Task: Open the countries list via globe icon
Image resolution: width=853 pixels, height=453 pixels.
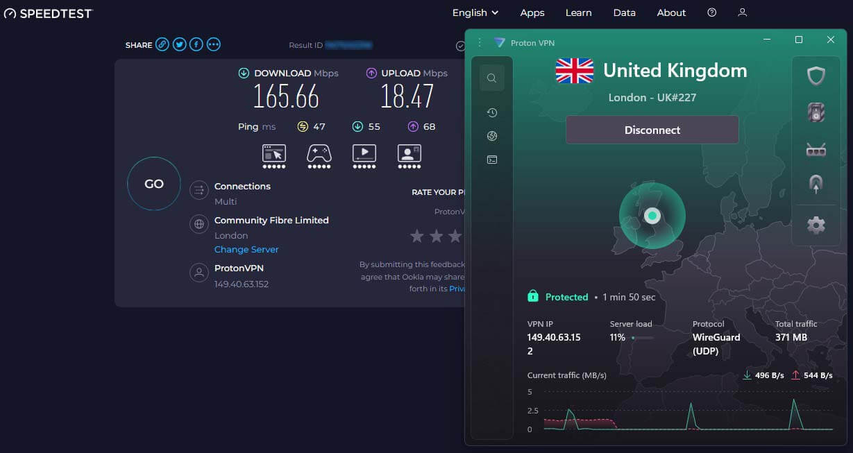Action: (x=492, y=135)
